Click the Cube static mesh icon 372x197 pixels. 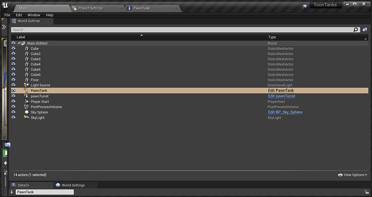tap(26, 48)
